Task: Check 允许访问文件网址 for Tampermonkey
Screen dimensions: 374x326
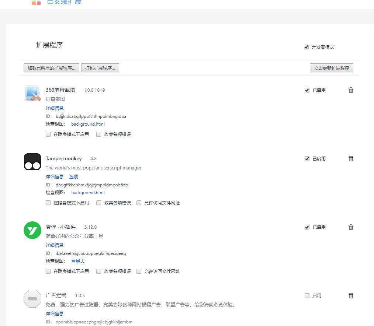Action: pos(139,203)
